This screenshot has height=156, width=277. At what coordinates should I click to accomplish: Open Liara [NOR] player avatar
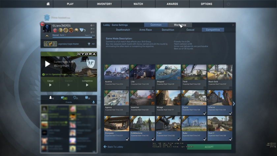pos(47,28)
